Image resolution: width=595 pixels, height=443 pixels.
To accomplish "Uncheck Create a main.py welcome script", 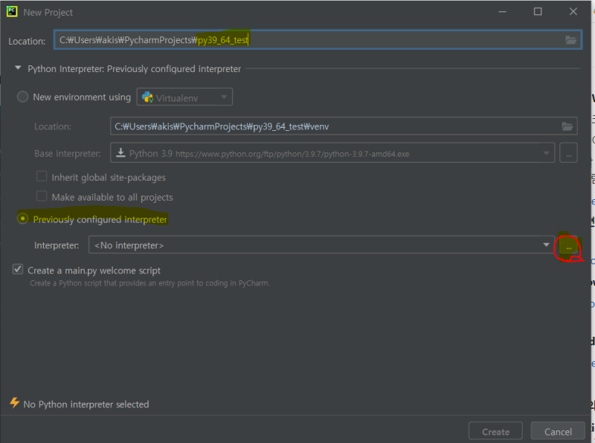I will [17, 271].
